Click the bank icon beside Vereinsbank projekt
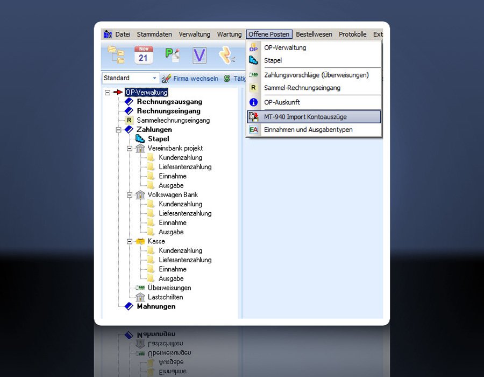The height and width of the screenshot is (377, 484). point(140,148)
